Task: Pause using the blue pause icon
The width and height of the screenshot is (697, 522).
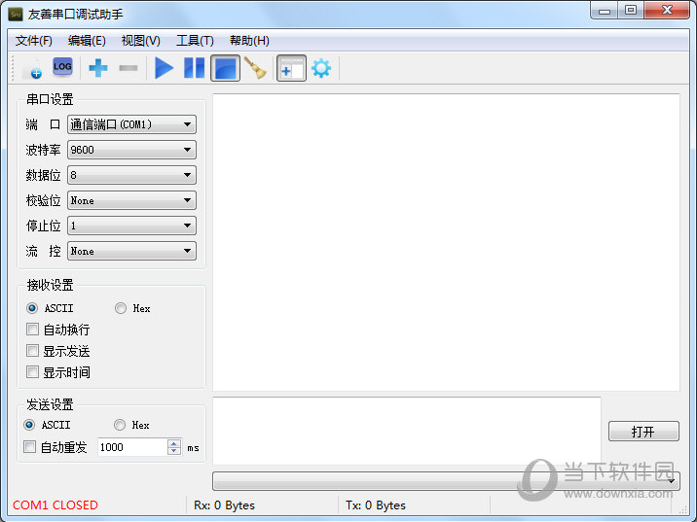Action: pyautogui.click(x=195, y=68)
